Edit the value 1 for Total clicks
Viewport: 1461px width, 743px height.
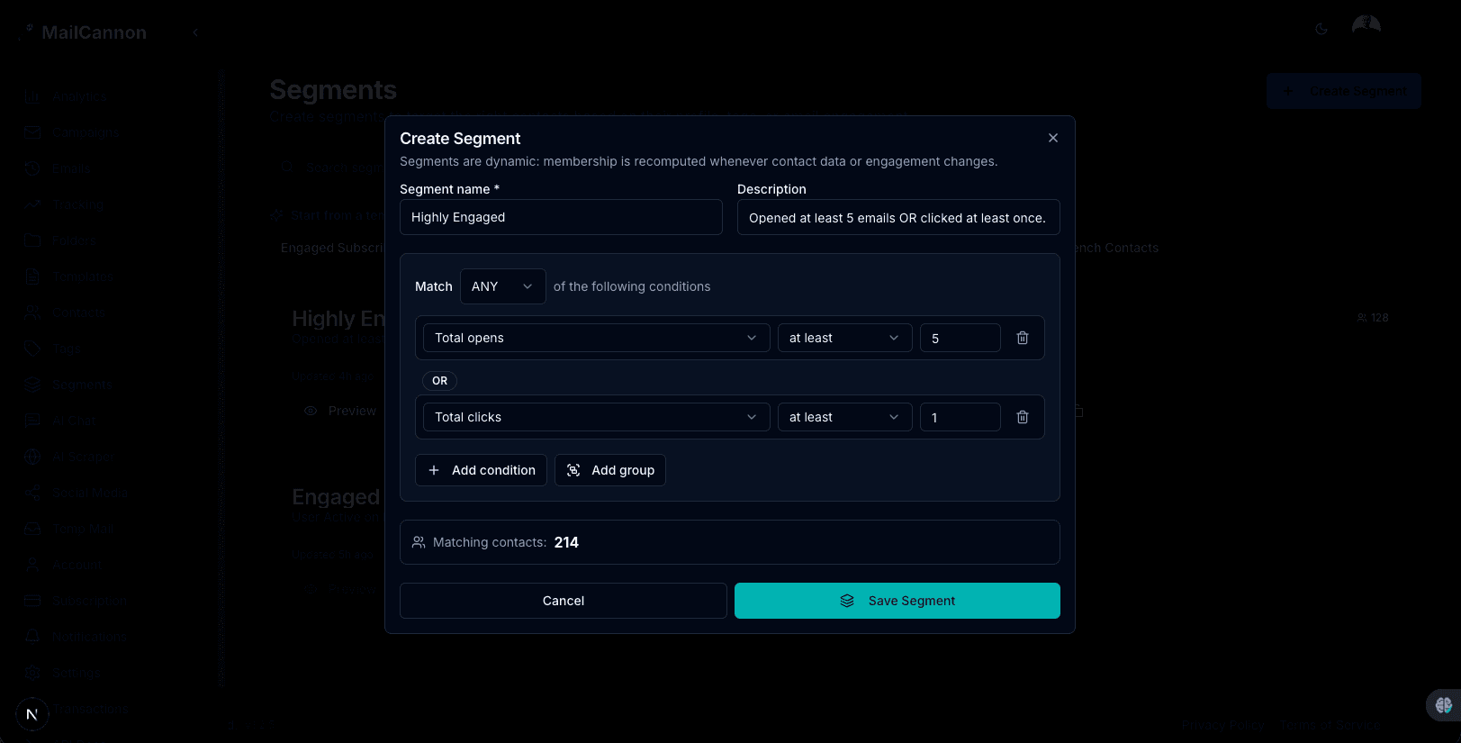coord(960,417)
